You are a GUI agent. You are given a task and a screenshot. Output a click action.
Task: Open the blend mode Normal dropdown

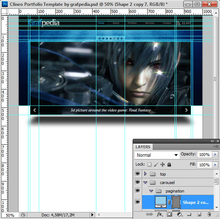pos(157,155)
